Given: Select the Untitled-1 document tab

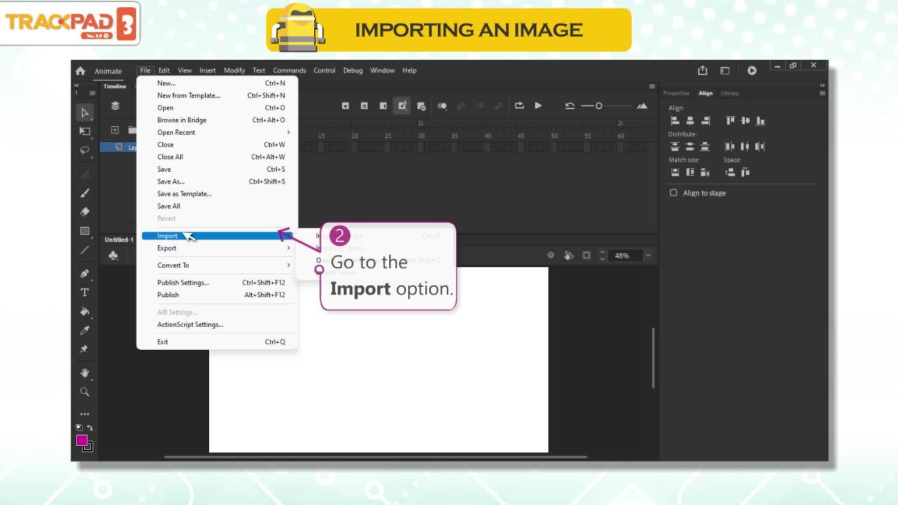Looking at the screenshot, I should point(119,239).
